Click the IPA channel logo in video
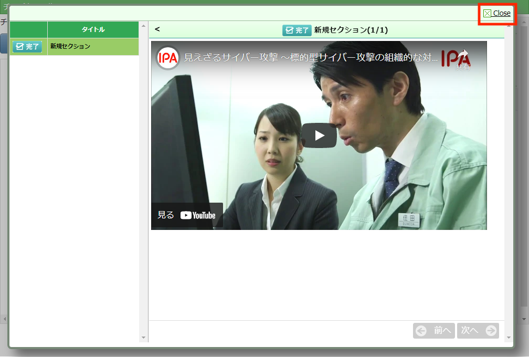The image size is (529, 357). pos(167,58)
